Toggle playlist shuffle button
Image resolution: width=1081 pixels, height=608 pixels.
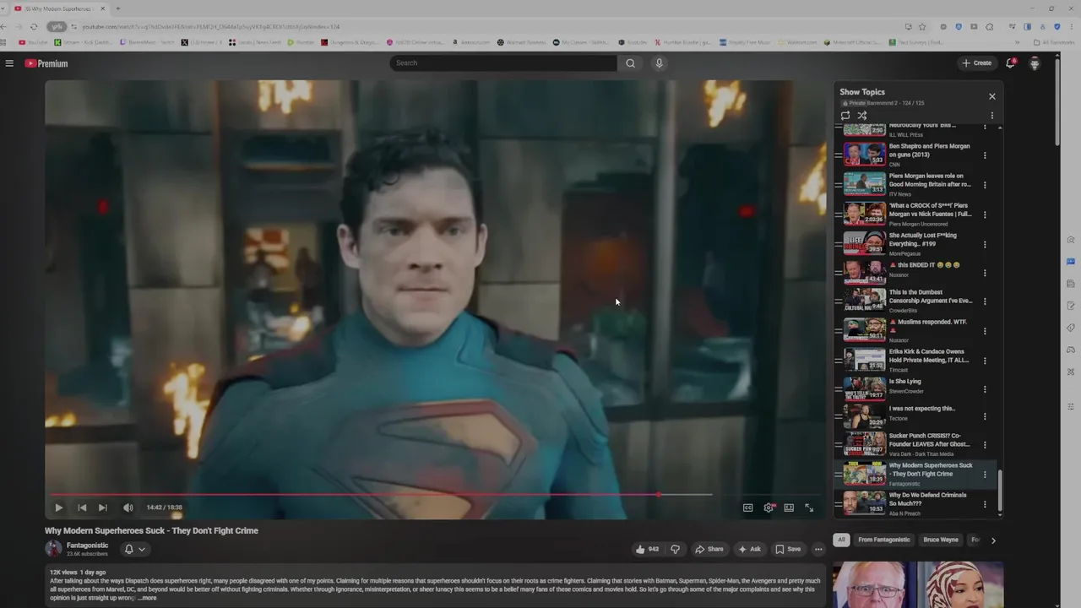click(862, 116)
